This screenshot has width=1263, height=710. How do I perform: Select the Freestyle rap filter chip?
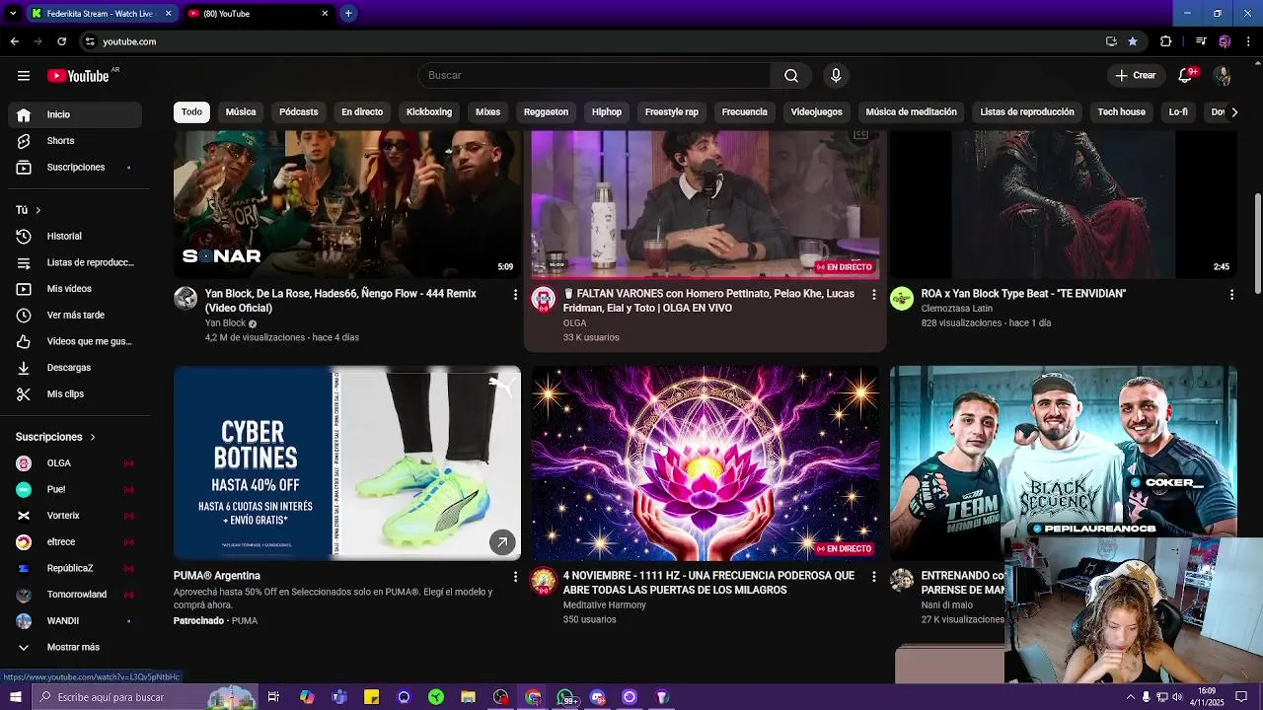pos(672,112)
